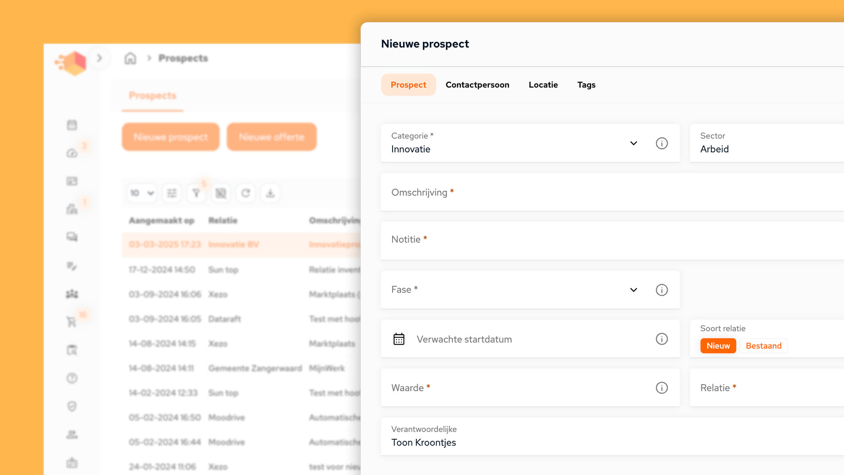The width and height of the screenshot is (844, 475).
Task: Open the Categorie dropdown
Action: coord(633,143)
